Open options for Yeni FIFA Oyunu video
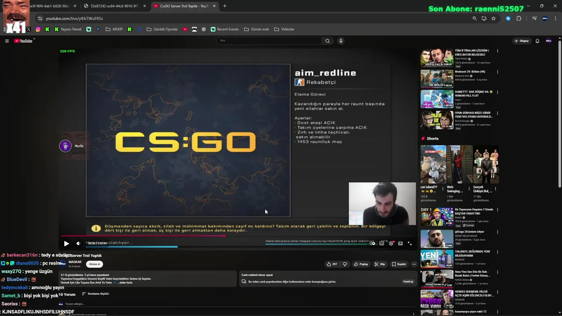 (x=497, y=113)
